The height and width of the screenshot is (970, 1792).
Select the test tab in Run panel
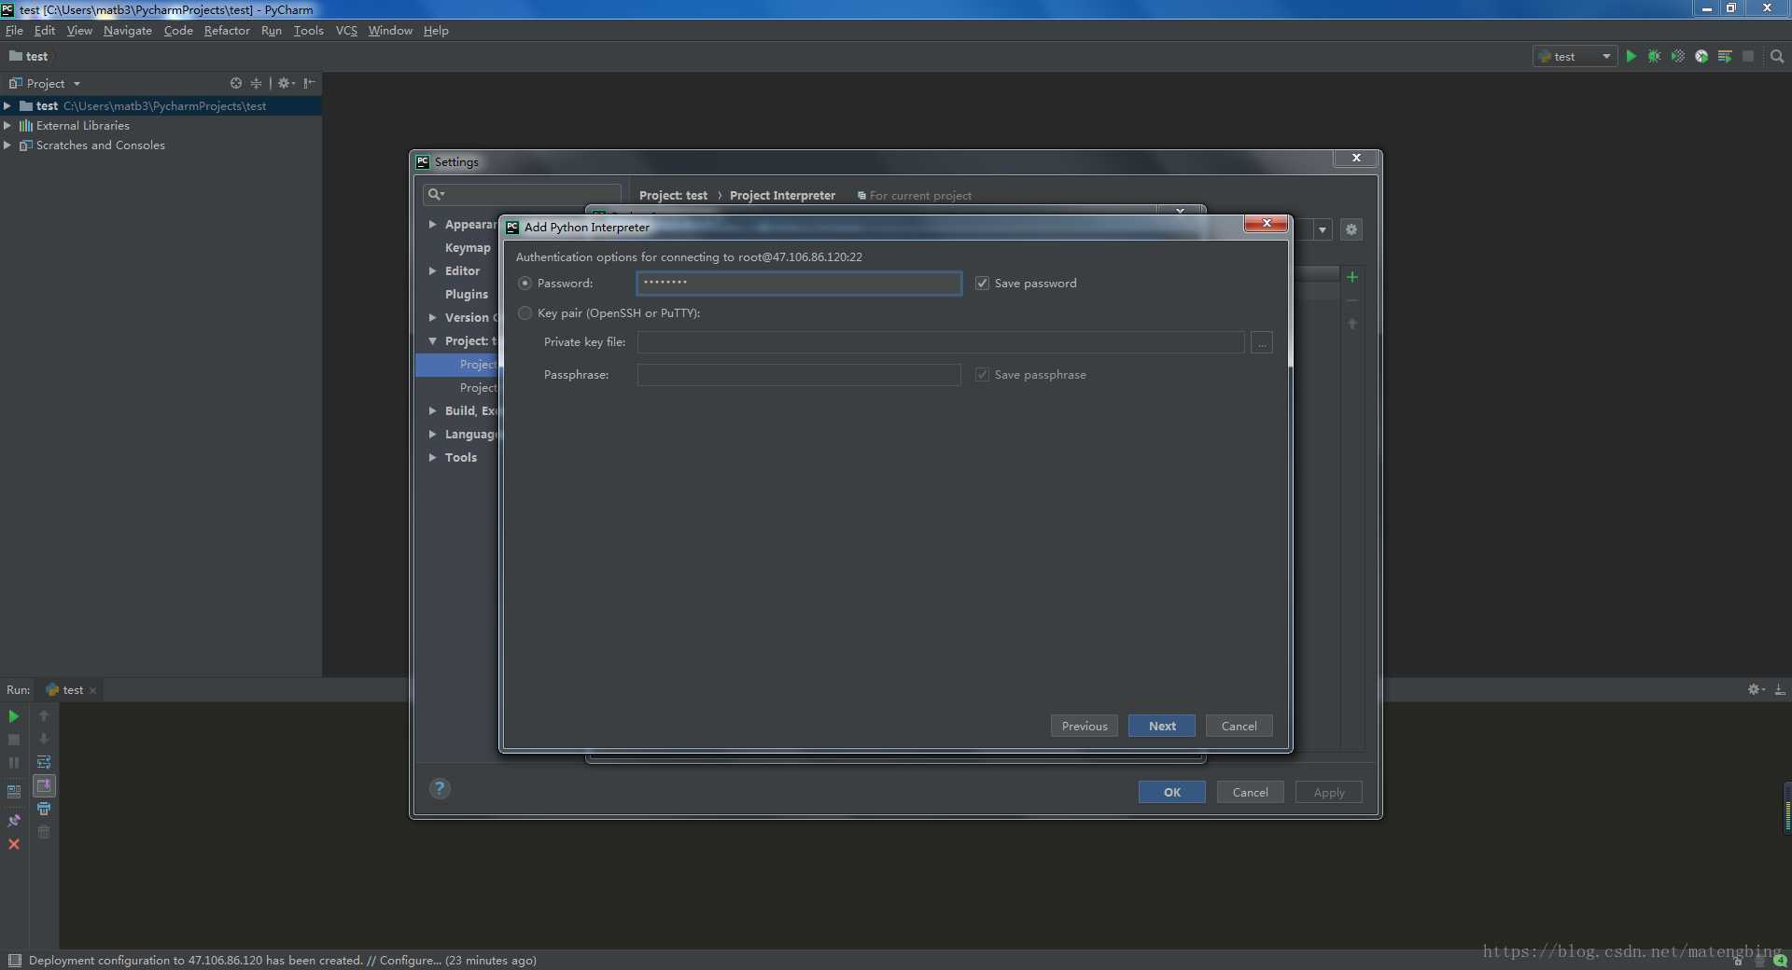pos(72,690)
